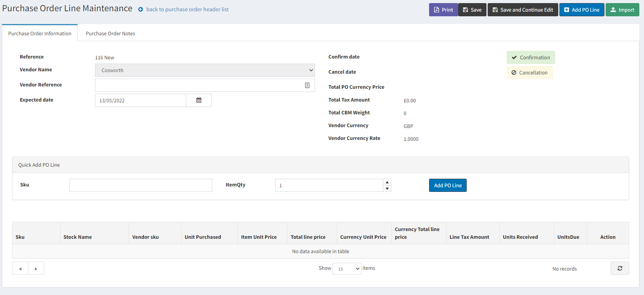Increase ItemQty with up arrow

(387, 182)
